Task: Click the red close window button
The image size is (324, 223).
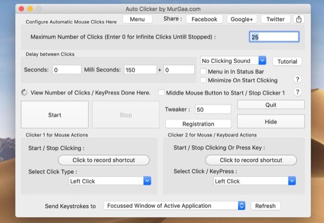Action: pyautogui.click(x=21, y=9)
